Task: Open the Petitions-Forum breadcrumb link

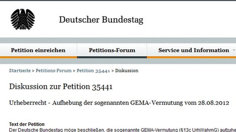Action: click(x=54, y=70)
